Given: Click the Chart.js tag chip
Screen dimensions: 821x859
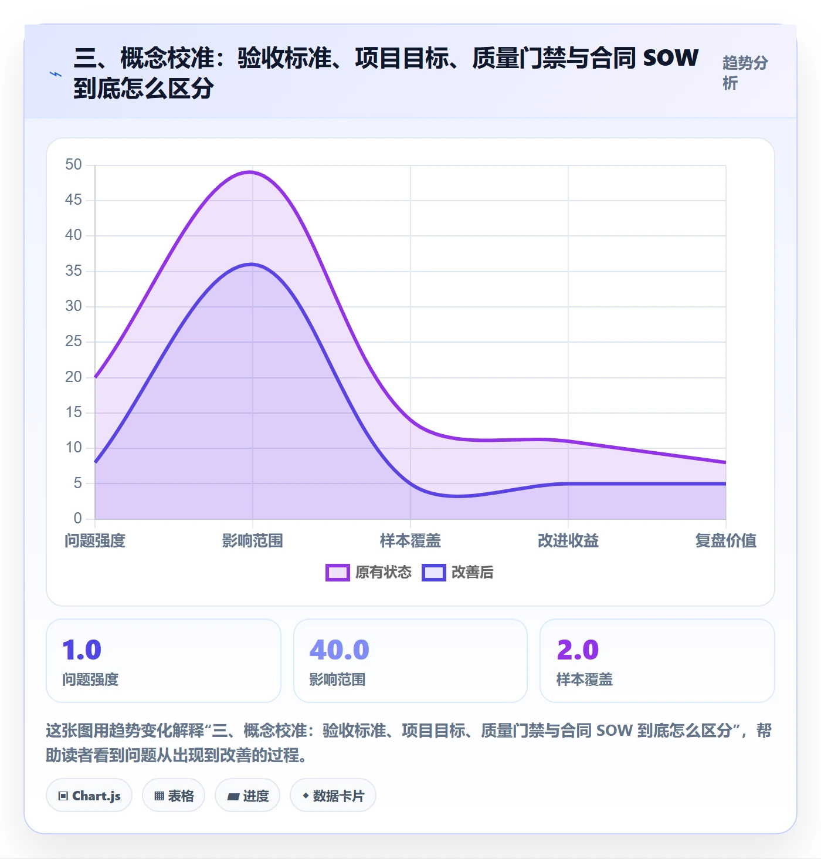Looking at the screenshot, I should (89, 796).
